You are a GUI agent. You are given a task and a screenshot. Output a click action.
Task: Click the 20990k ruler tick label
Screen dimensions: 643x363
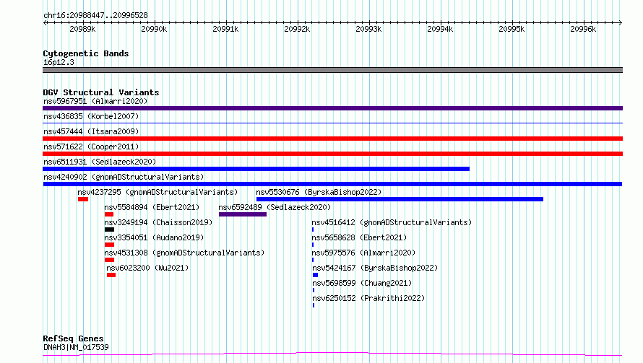(154, 29)
